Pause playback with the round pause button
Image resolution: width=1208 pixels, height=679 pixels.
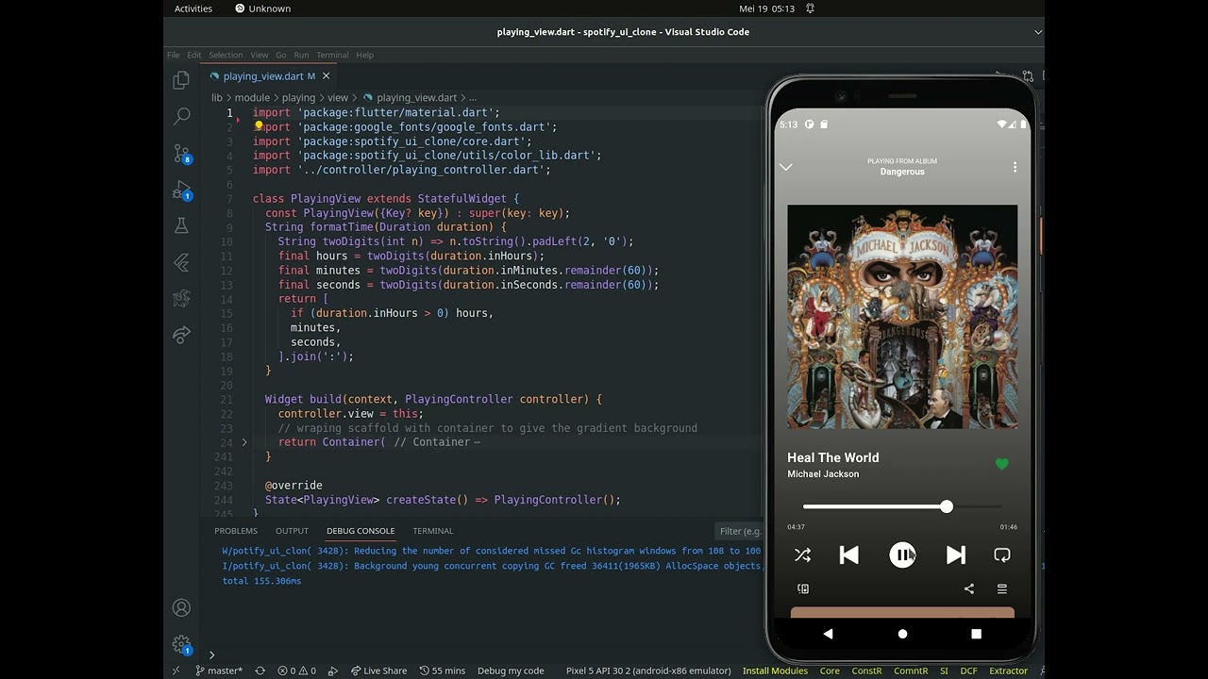902,555
